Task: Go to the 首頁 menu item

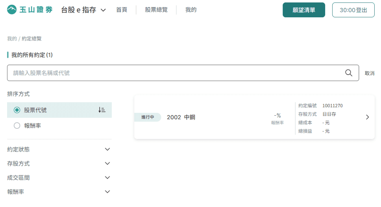Action: pos(122,10)
